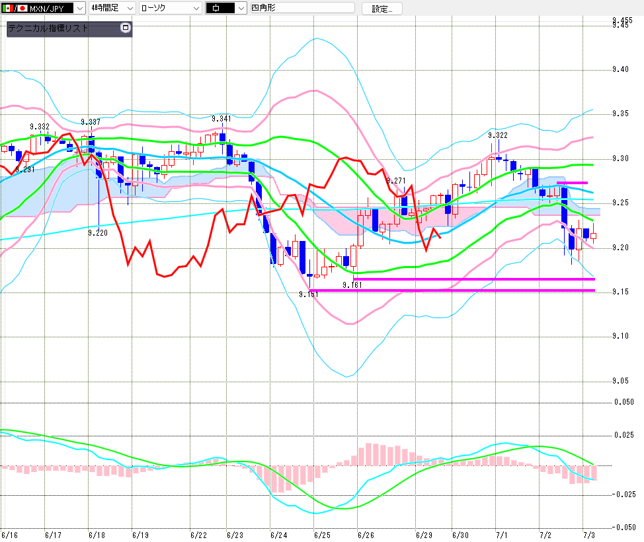Select the short magenta line above 7/2 candles
Viewport: 644px width, 542px height.
[572, 183]
